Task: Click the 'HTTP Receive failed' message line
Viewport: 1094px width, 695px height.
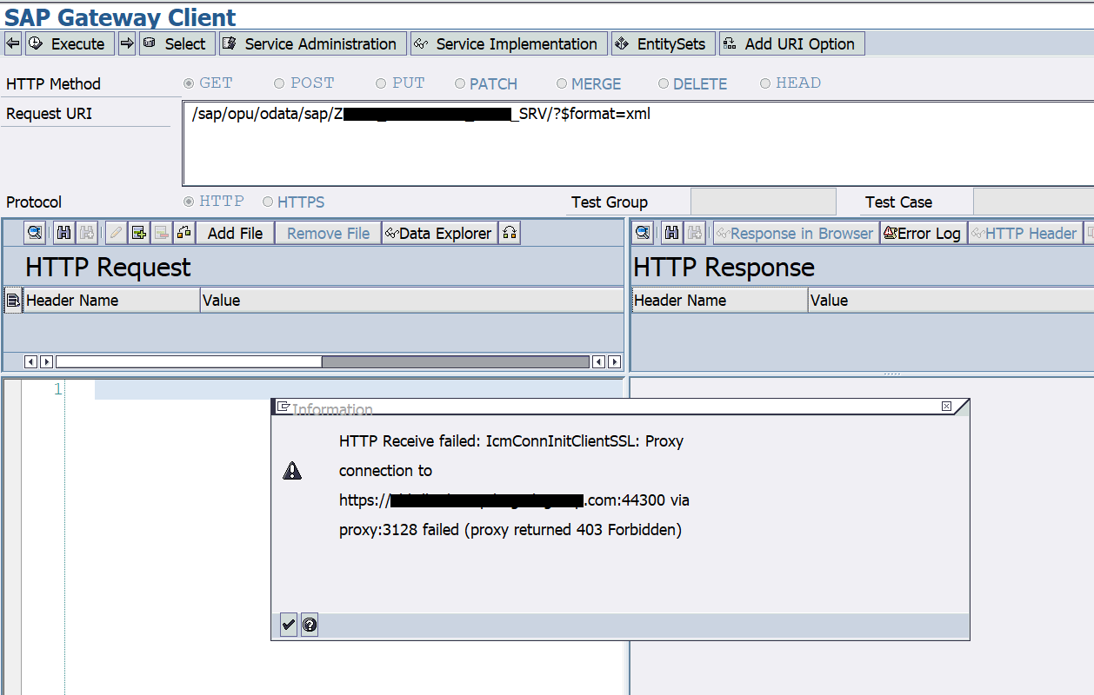Action: (x=511, y=441)
